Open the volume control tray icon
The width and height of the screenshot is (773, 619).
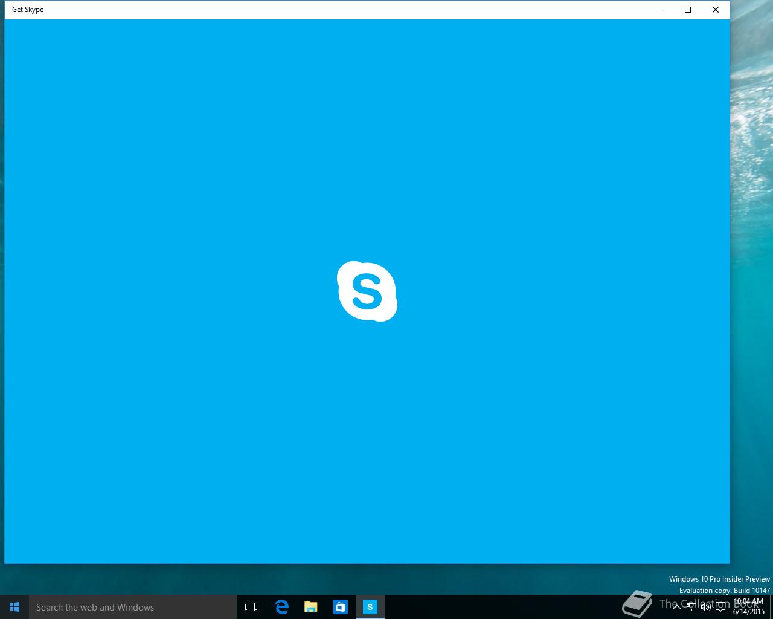click(x=705, y=607)
